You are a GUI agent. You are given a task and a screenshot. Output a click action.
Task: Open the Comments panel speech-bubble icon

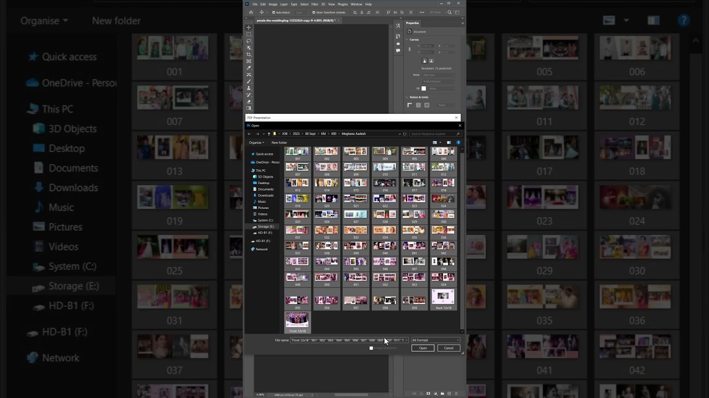(x=398, y=50)
